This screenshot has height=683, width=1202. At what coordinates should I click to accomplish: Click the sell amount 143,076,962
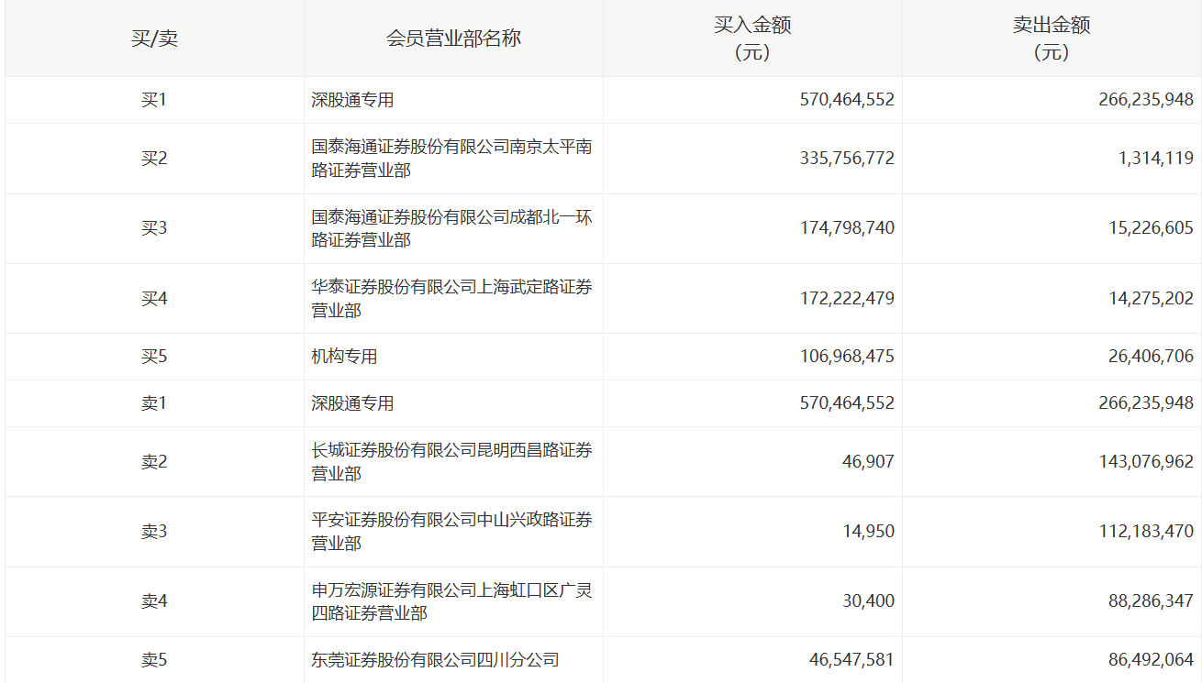coord(1146,462)
